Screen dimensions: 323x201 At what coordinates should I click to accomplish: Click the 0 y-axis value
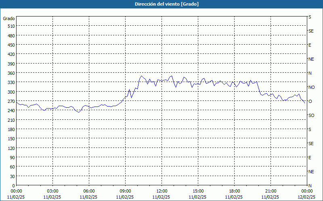[x=14, y=186]
